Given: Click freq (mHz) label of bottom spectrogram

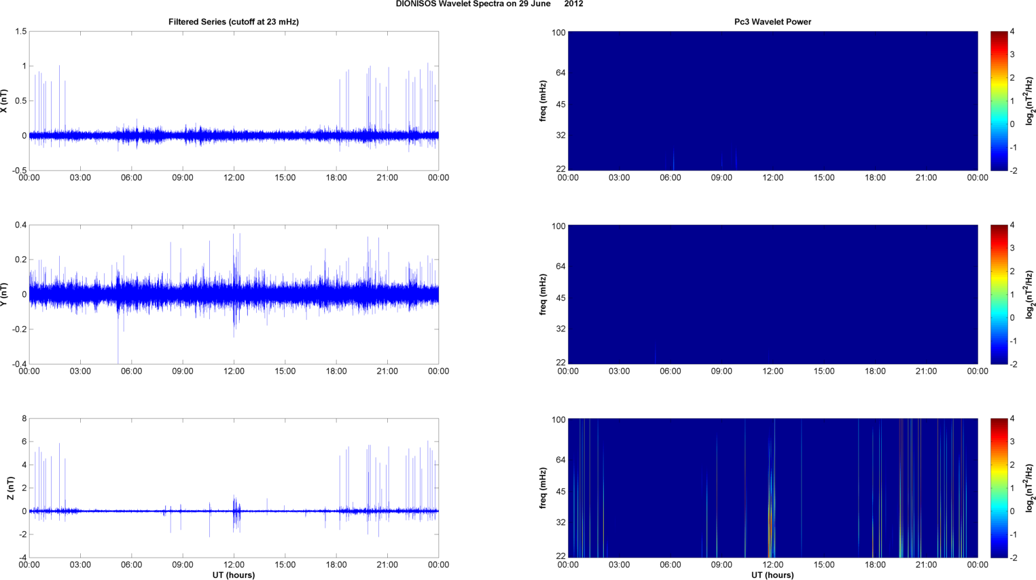Looking at the screenshot, I should [543, 488].
